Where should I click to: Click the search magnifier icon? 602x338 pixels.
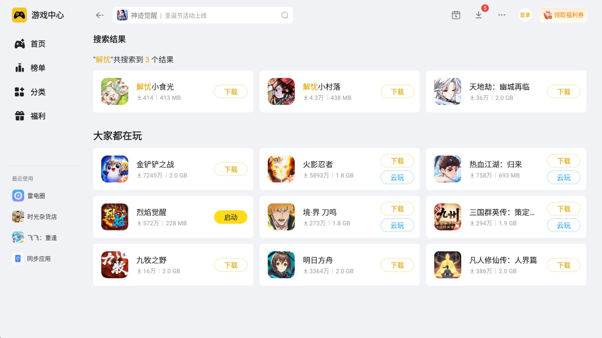pos(285,15)
